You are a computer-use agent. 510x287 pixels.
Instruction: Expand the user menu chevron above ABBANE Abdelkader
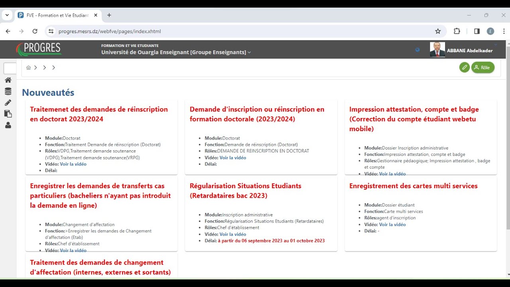point(496,45)
